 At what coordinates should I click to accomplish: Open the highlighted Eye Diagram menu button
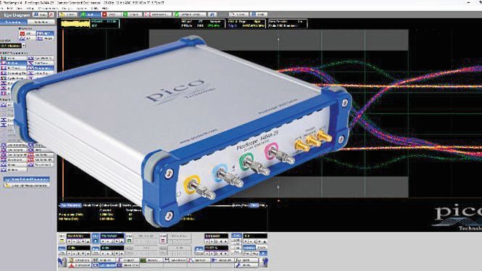(104, 265)
